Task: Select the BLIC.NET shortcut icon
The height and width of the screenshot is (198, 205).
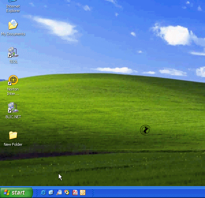Action: click(x=13, y=108)
